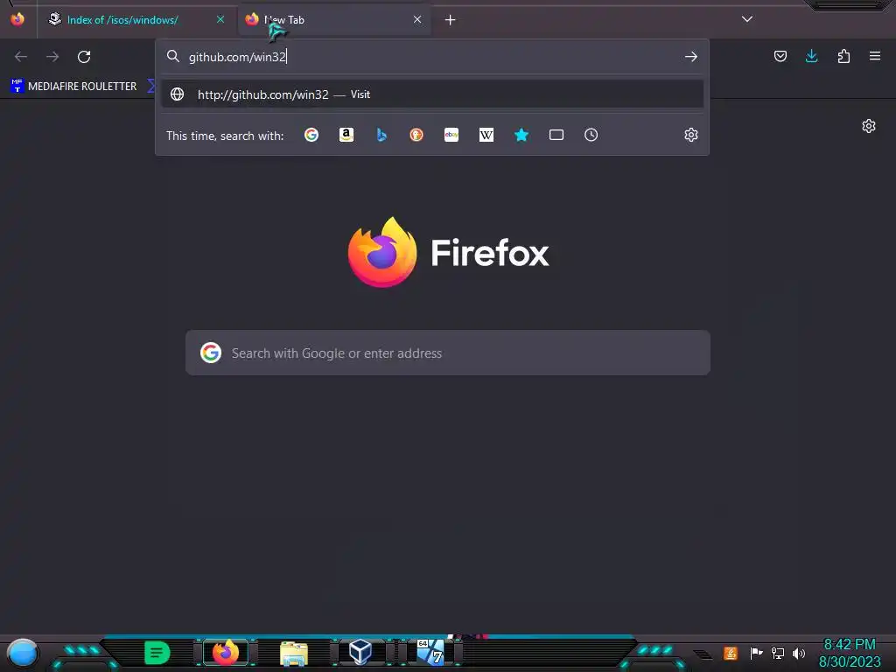896x672 pixels.
Task: Click the taskbar clock 8:42 PM
Action: click(x=850, y=645)
